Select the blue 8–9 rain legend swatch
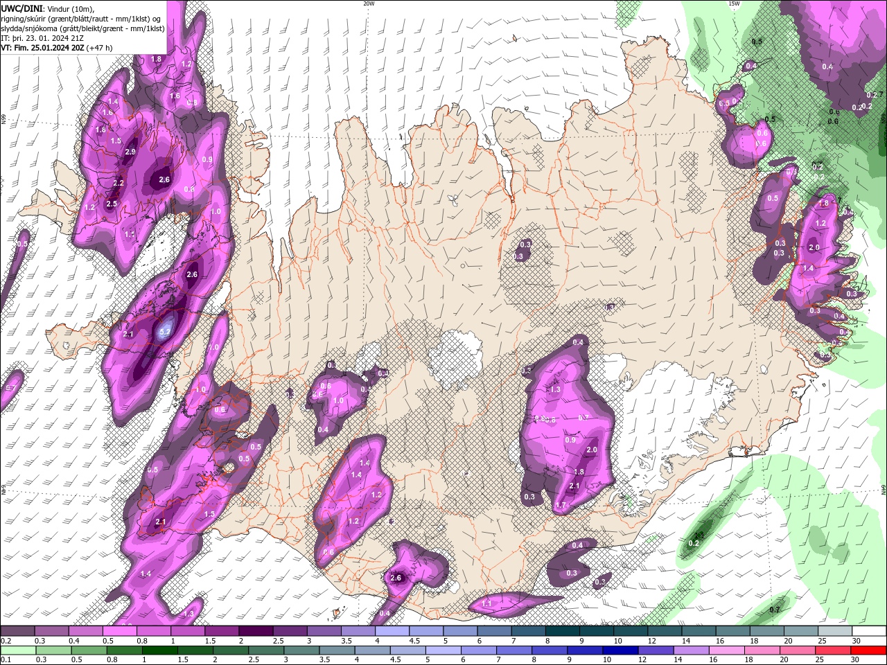The width and height of the screenshot is (887, 665). 550,650
